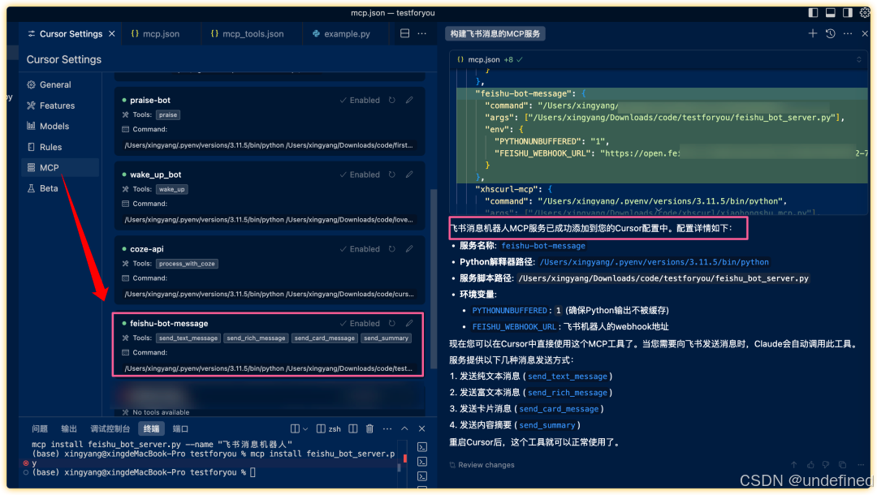Delete terminal with the trash icon
Viewport: 877px width, 495px height.
click(x=369, y=429)
